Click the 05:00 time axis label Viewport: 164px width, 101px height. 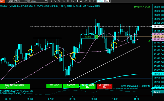point(8,99)
